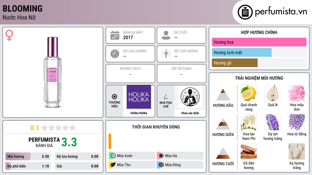Click the green 3.3 Perfumista score
Image resolution: width=312 pixels, height=175 pixels.
[x=69, y=142]
